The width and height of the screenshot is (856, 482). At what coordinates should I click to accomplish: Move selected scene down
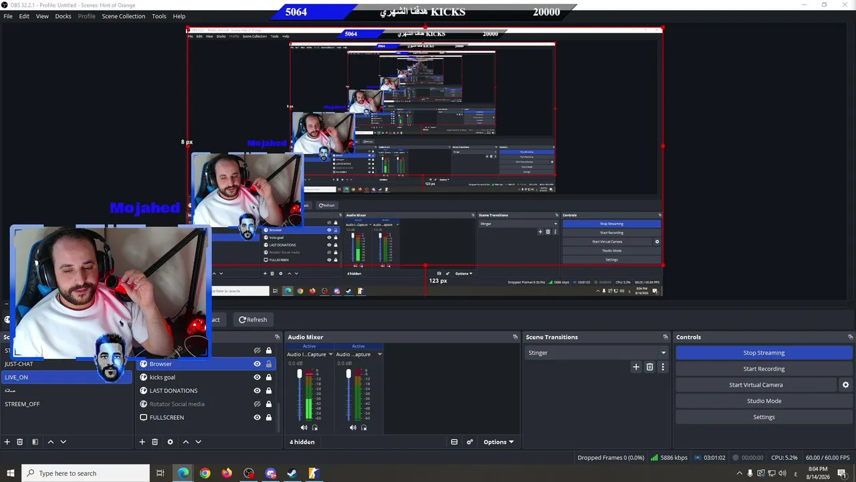click(64, 442)
